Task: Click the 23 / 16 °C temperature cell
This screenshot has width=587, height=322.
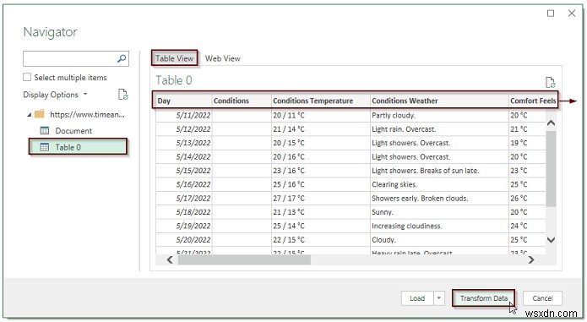Action: pyautogui.click(x=321, y=171)
